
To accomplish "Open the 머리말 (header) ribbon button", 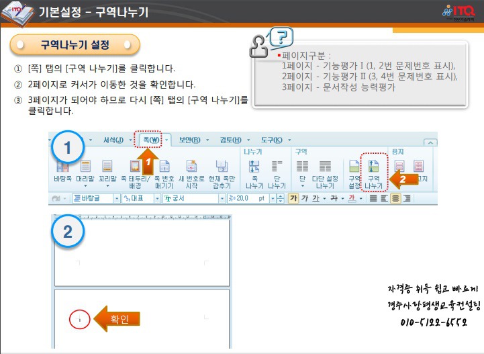I will pos(85,173).
